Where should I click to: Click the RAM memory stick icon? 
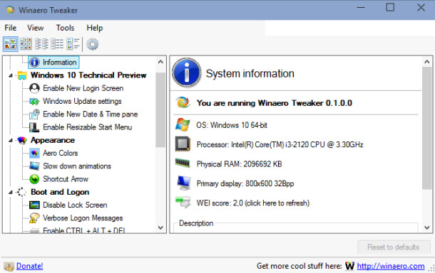coord(183,164)
